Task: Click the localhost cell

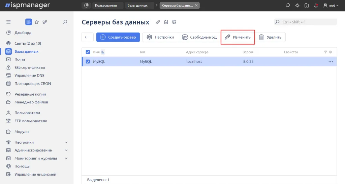Action: coord(194,62)
